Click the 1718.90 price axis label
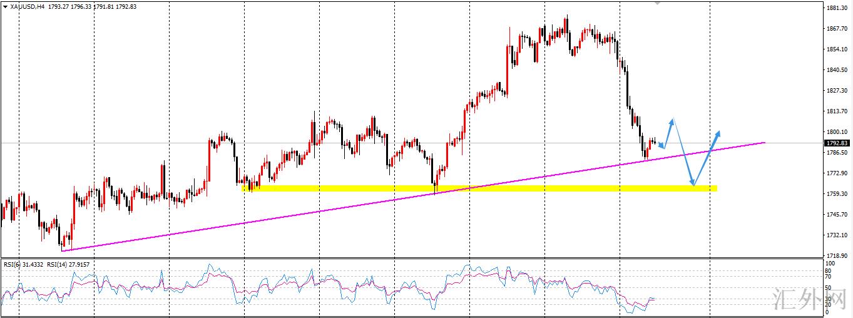Viewport: 853px width, 318px height. [x=837, y=257]
